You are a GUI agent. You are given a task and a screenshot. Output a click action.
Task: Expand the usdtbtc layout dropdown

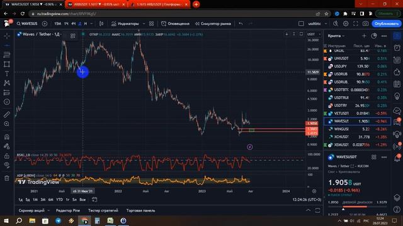326,24
